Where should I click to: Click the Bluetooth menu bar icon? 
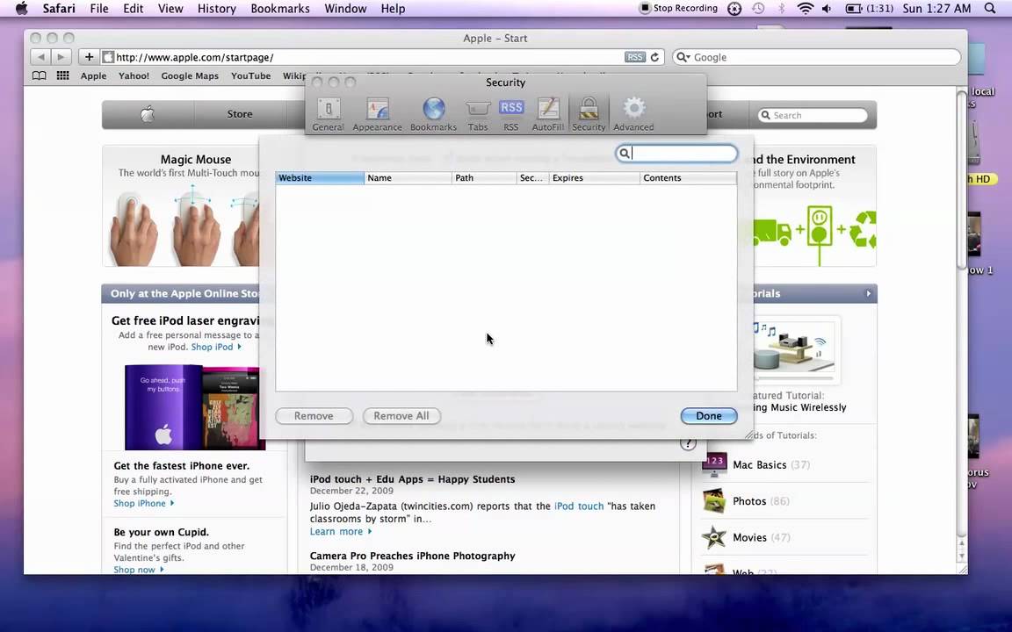pyautogui.click(x=781, y=9)
